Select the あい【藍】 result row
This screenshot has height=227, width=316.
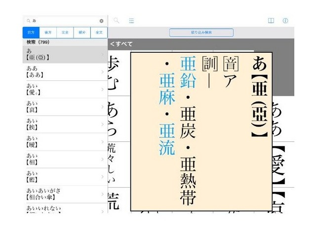click(65, 177)
